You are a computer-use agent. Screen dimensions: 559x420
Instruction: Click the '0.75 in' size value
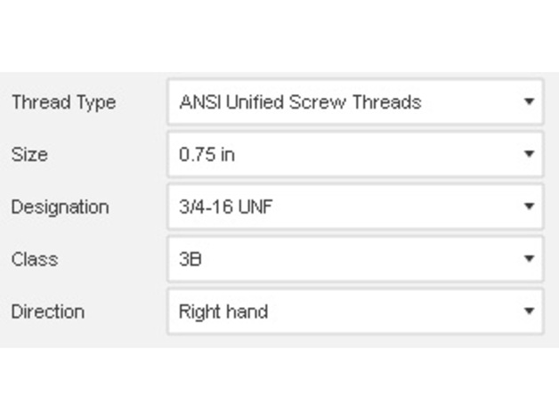point(207,155)
